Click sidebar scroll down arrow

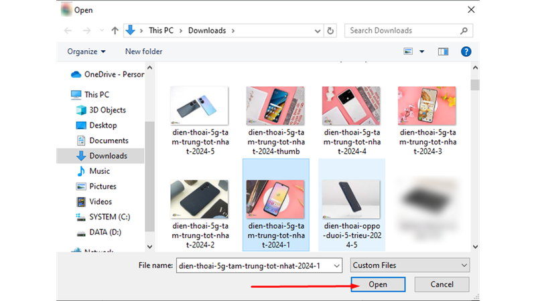coord(149,246)
